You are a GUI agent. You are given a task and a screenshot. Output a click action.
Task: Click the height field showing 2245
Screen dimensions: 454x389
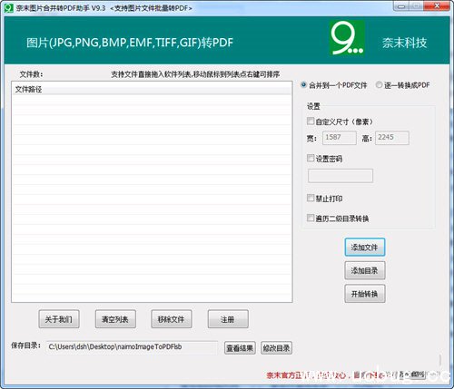(392, 138)
